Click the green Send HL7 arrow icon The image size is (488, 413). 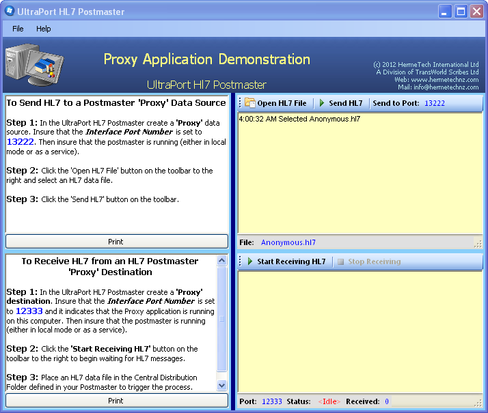click(322, 103)
